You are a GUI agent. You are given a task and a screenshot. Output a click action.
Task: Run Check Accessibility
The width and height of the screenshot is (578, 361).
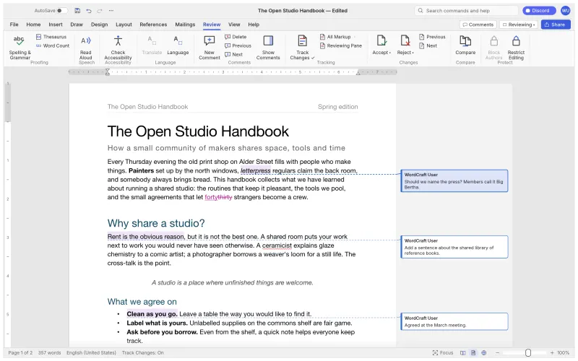(118, 47)
